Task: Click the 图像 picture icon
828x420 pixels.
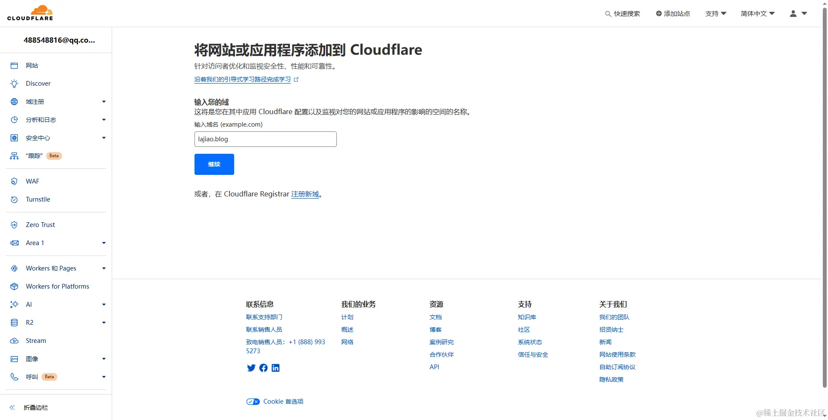Action: (x=14, y=359)
